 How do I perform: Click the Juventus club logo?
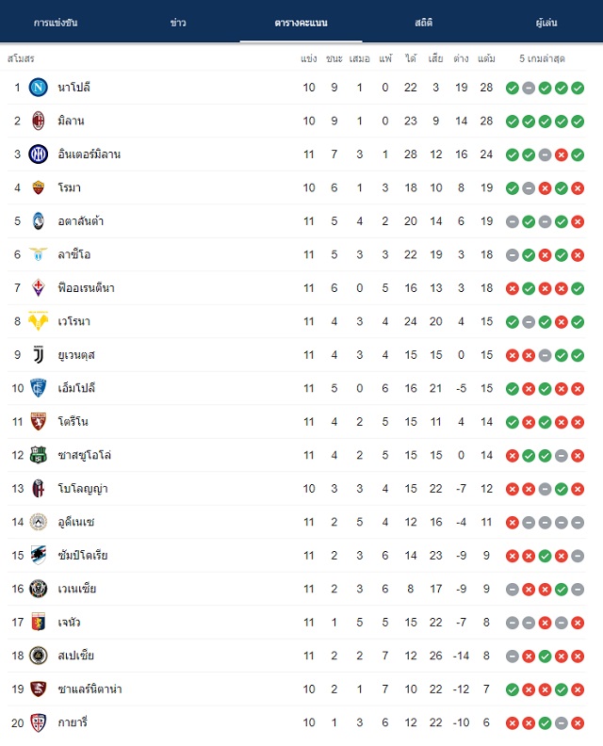click(x=38, y=355)
